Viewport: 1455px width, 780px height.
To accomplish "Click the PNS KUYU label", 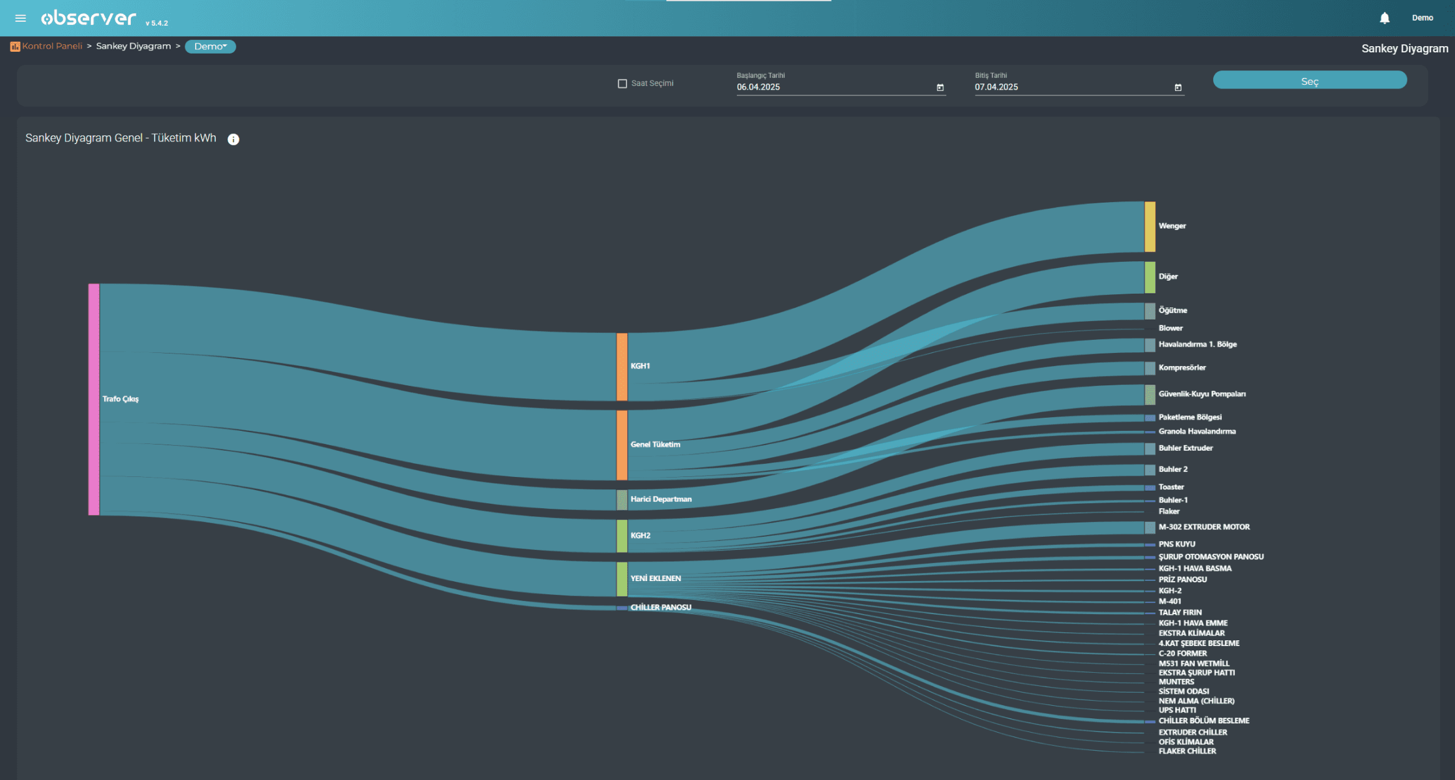I will [1177, 544].
